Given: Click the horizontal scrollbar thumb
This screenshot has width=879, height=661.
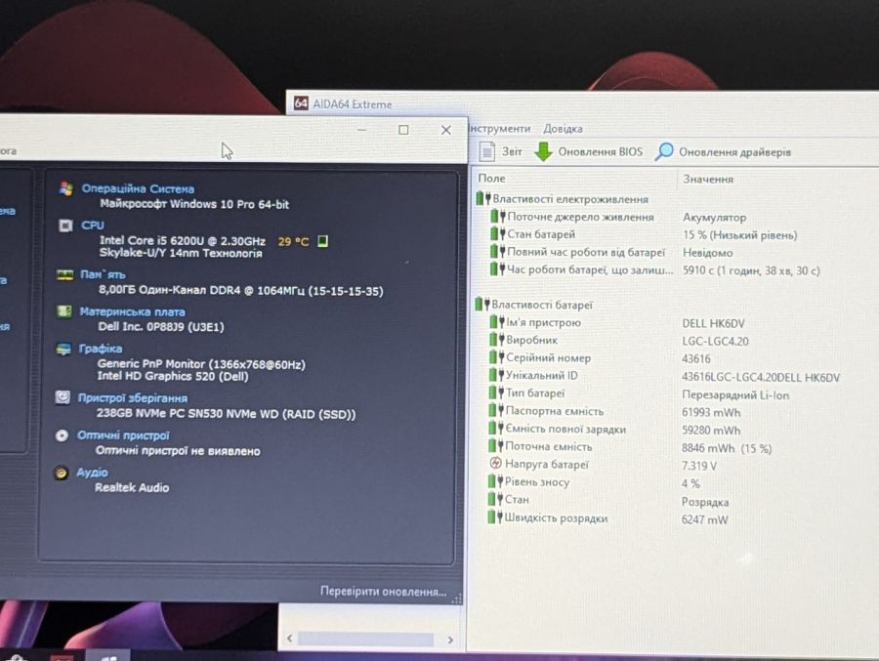Looking at the screenshot, I should [365, 640].
